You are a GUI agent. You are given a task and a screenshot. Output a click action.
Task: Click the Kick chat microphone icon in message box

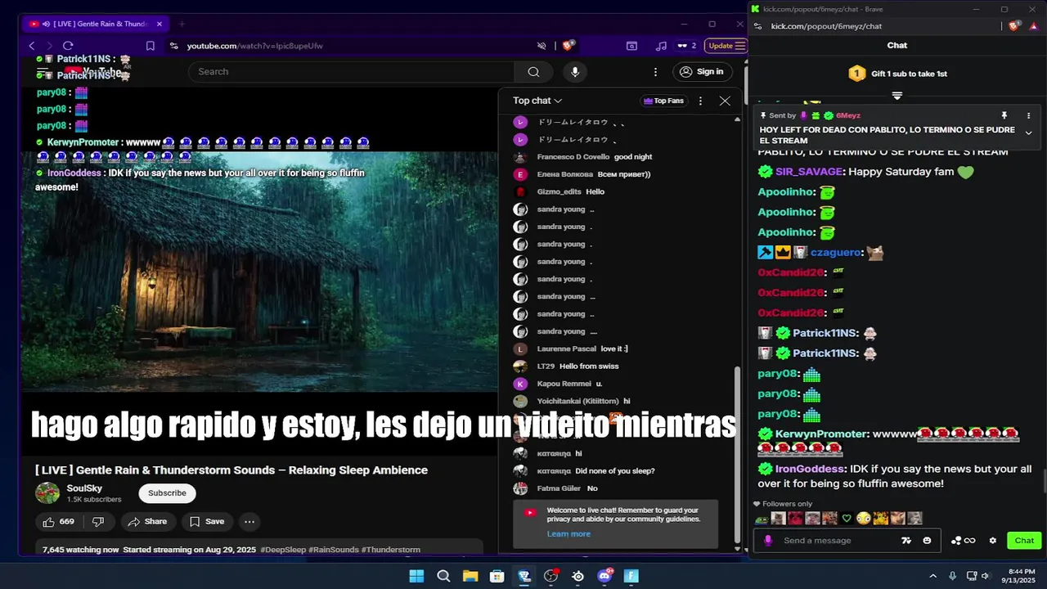coord(767,540)
